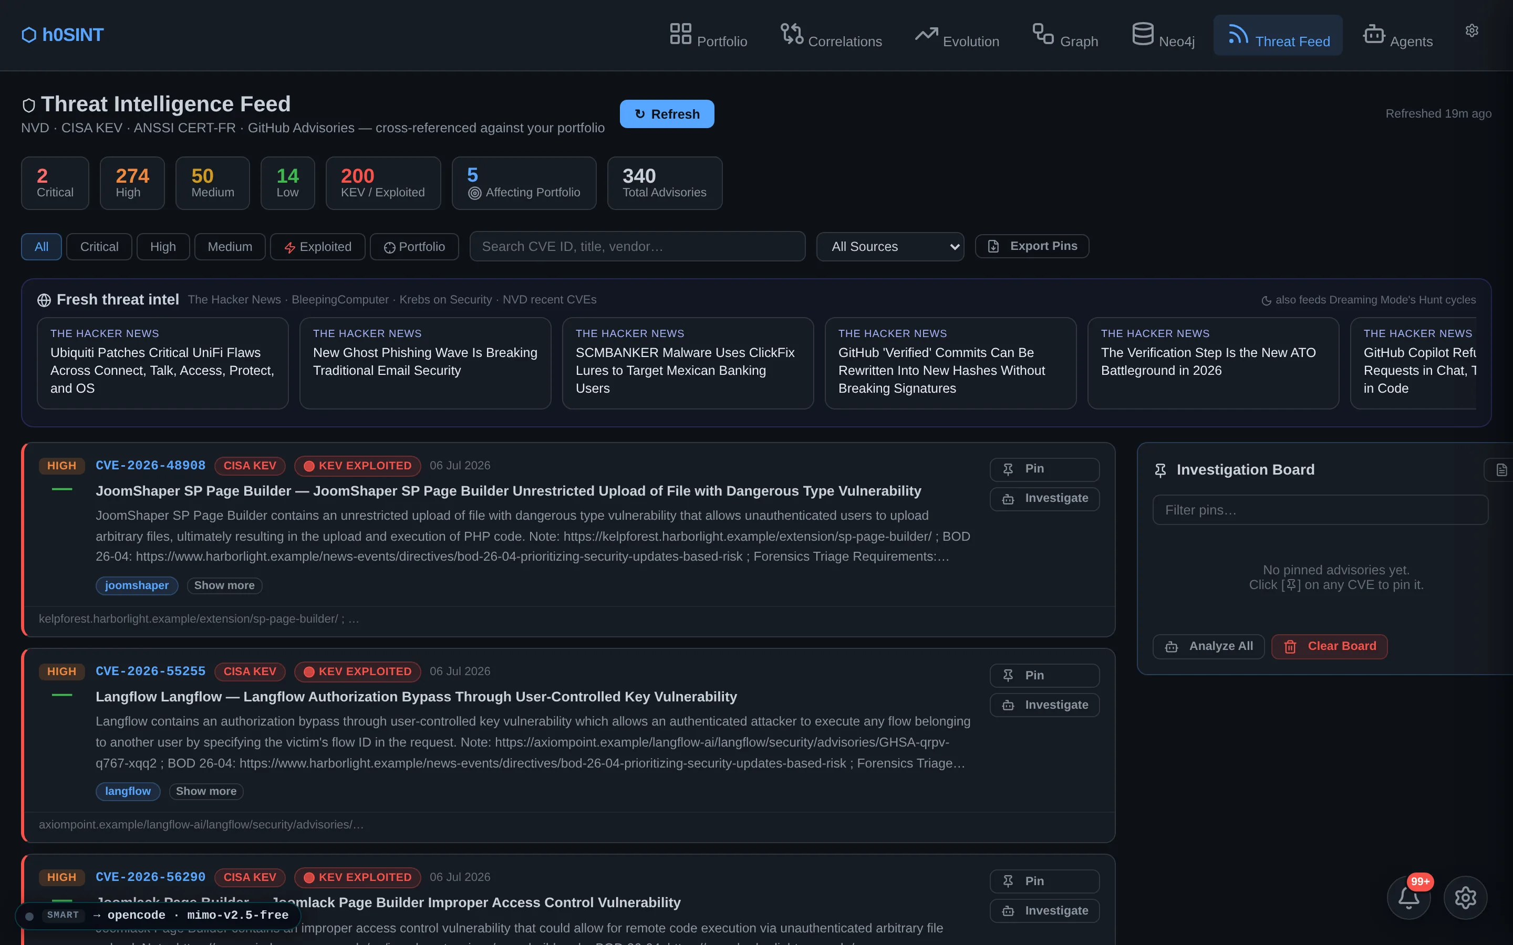Open the Agents tab
Viewport: 1513px width, 945px height.
point(1397,35)
